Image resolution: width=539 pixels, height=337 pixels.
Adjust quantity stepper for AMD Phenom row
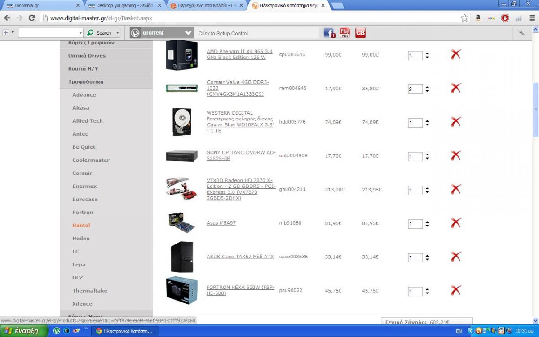click(427, 56)
